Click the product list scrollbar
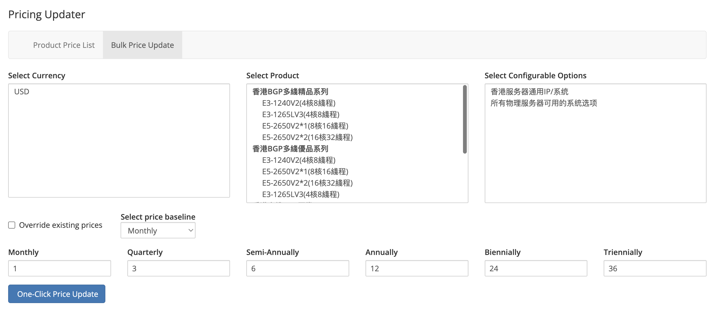The image size is (712, 324). tap(465, 119)
